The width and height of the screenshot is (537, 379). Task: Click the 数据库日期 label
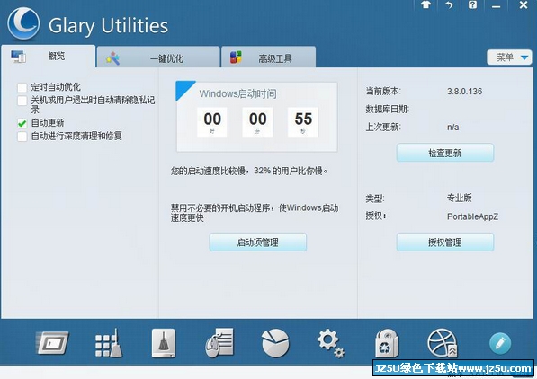pos(388,109)
